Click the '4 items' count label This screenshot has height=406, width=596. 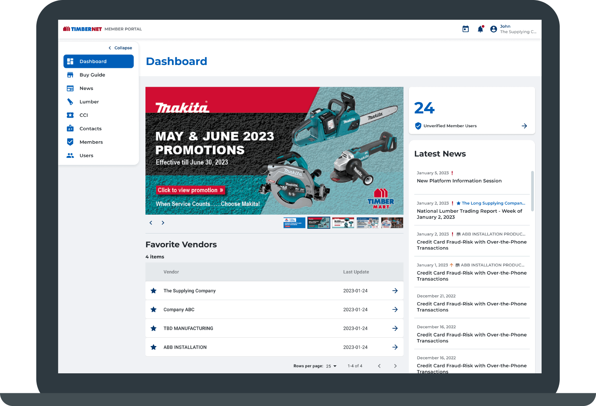click(x=155, y=257)
